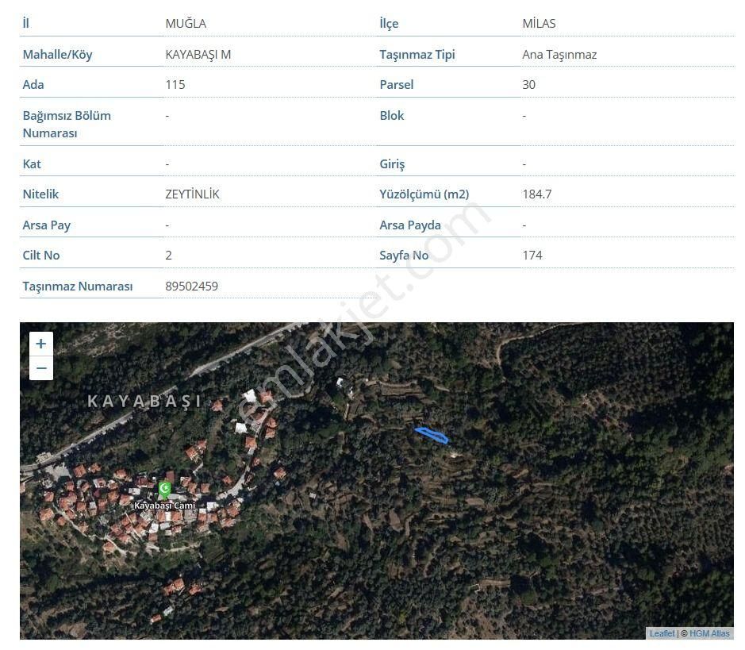Select the Sayfa No value 174

[532, 255]
